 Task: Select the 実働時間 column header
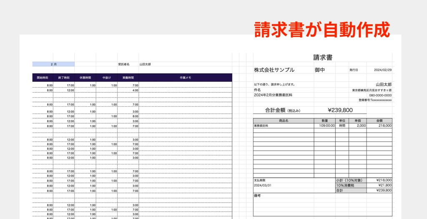click(128, 78)
